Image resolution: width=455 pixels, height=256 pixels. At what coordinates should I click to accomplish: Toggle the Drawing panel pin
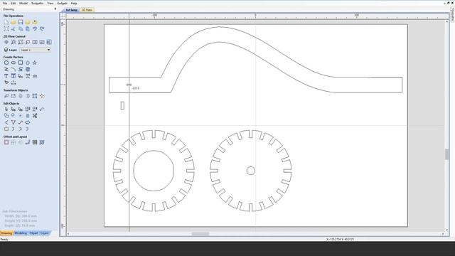[55, 9]
